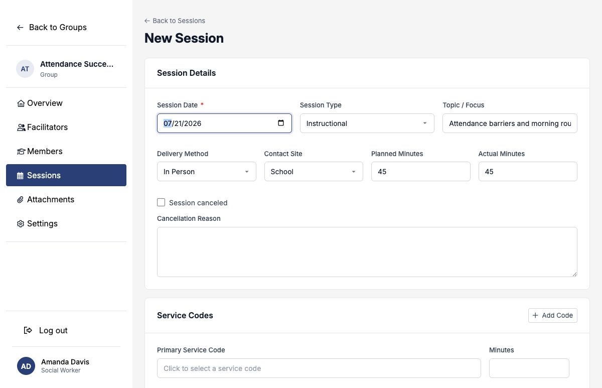Open Sessions in the sidebar
Screen dimensions: 602x388
(66, 175)
